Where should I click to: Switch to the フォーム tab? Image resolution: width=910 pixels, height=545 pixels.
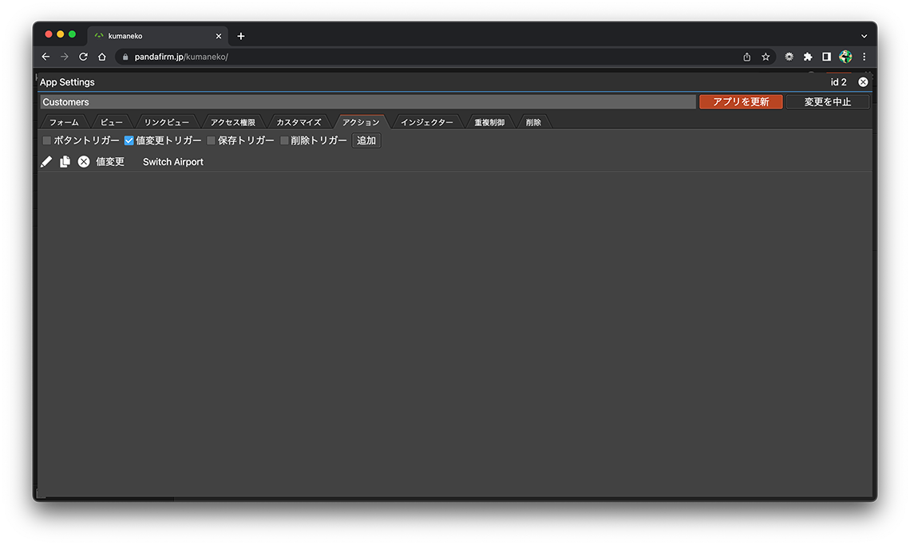pos(64,122)
